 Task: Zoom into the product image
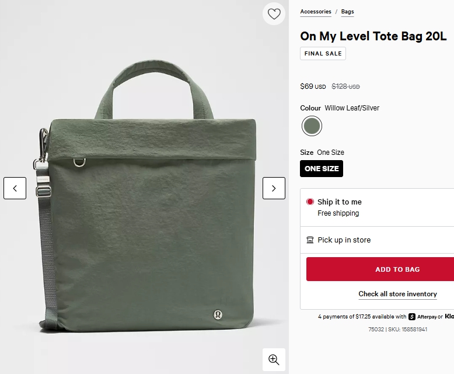(x=274, y=359)
